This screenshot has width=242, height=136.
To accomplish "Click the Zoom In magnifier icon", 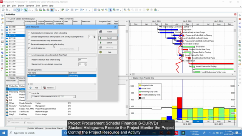I will 125,10.
